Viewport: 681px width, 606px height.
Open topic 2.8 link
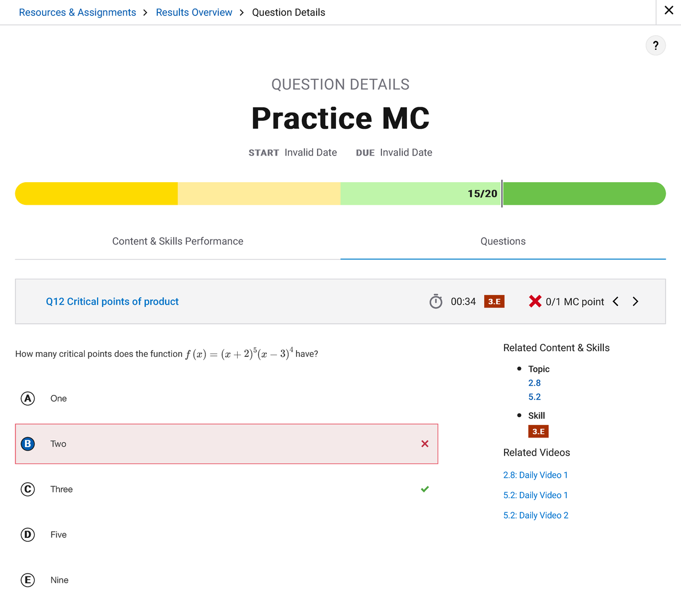534,383
